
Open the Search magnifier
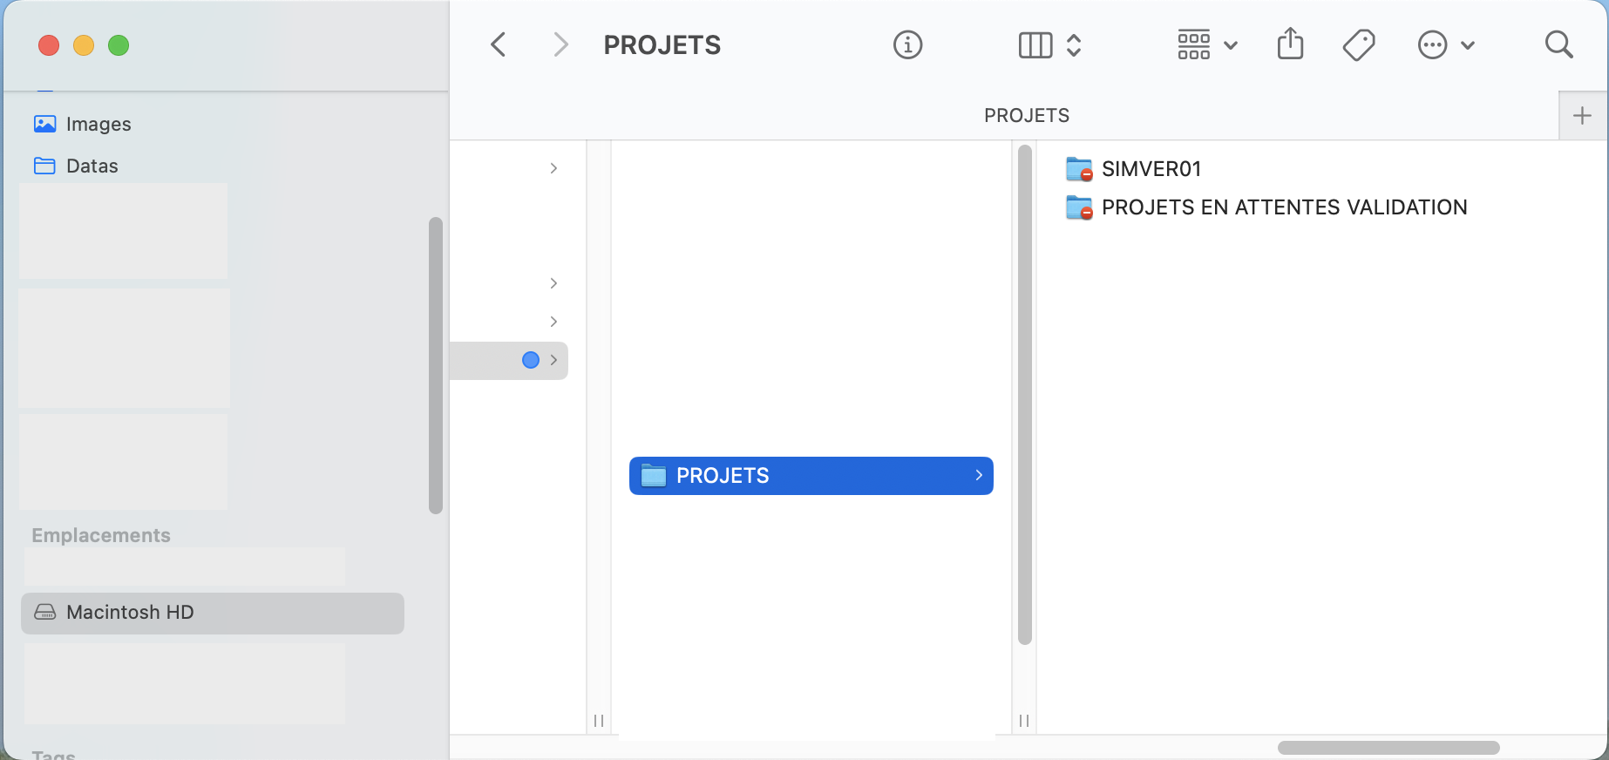1558,44
